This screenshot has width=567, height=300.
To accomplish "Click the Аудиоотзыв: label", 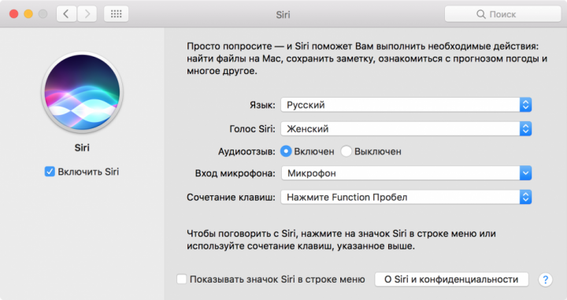I will pyautogui.click(x=246, y=151).
